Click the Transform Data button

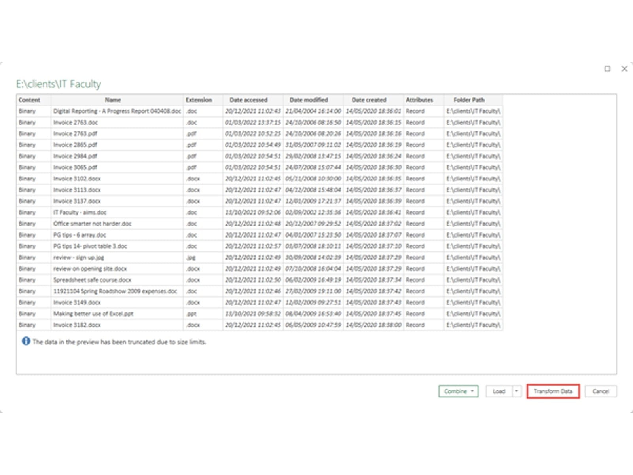tap(553, 391)
